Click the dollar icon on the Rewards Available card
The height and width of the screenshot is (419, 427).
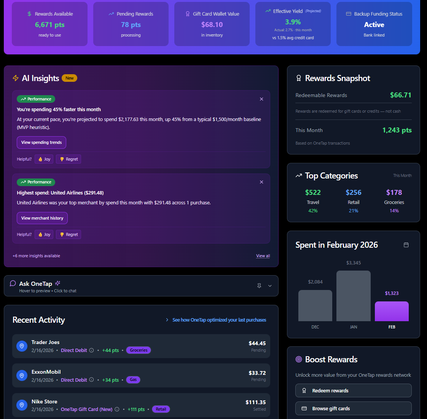(29, 14)
